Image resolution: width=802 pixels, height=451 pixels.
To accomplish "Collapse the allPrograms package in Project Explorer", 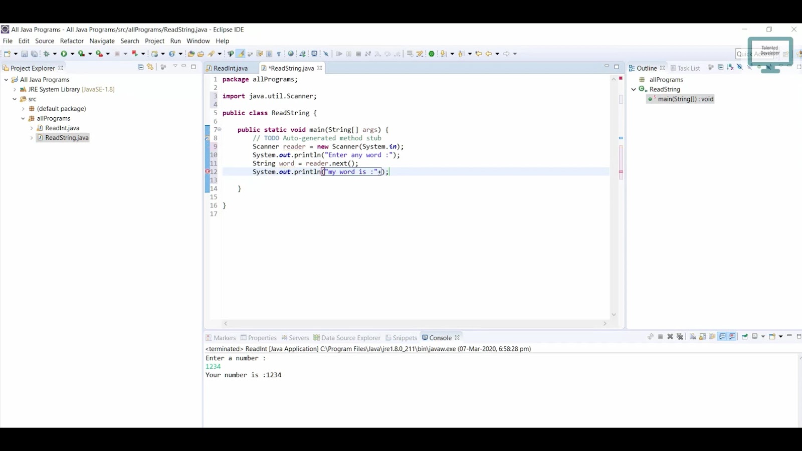I will [x=23, y=119].
